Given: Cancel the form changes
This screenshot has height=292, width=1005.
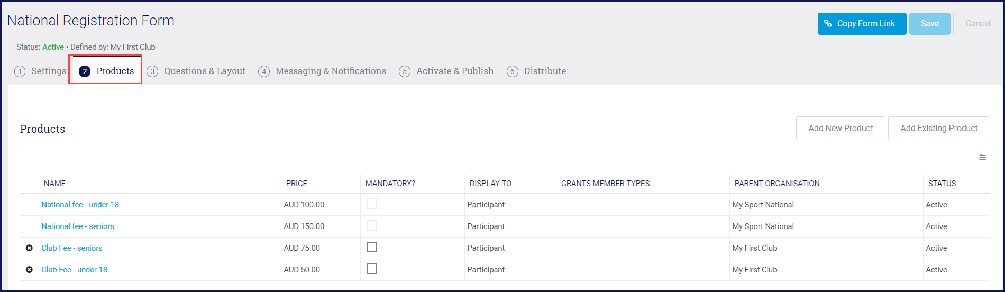Looking at the screenshot, I should (977, 24).
